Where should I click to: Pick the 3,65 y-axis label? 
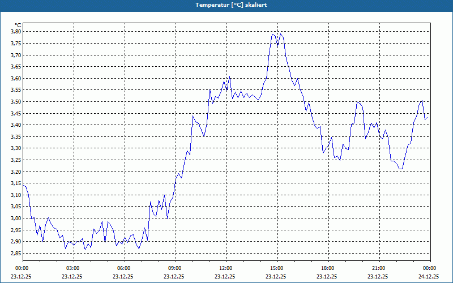tap(16, 66)
